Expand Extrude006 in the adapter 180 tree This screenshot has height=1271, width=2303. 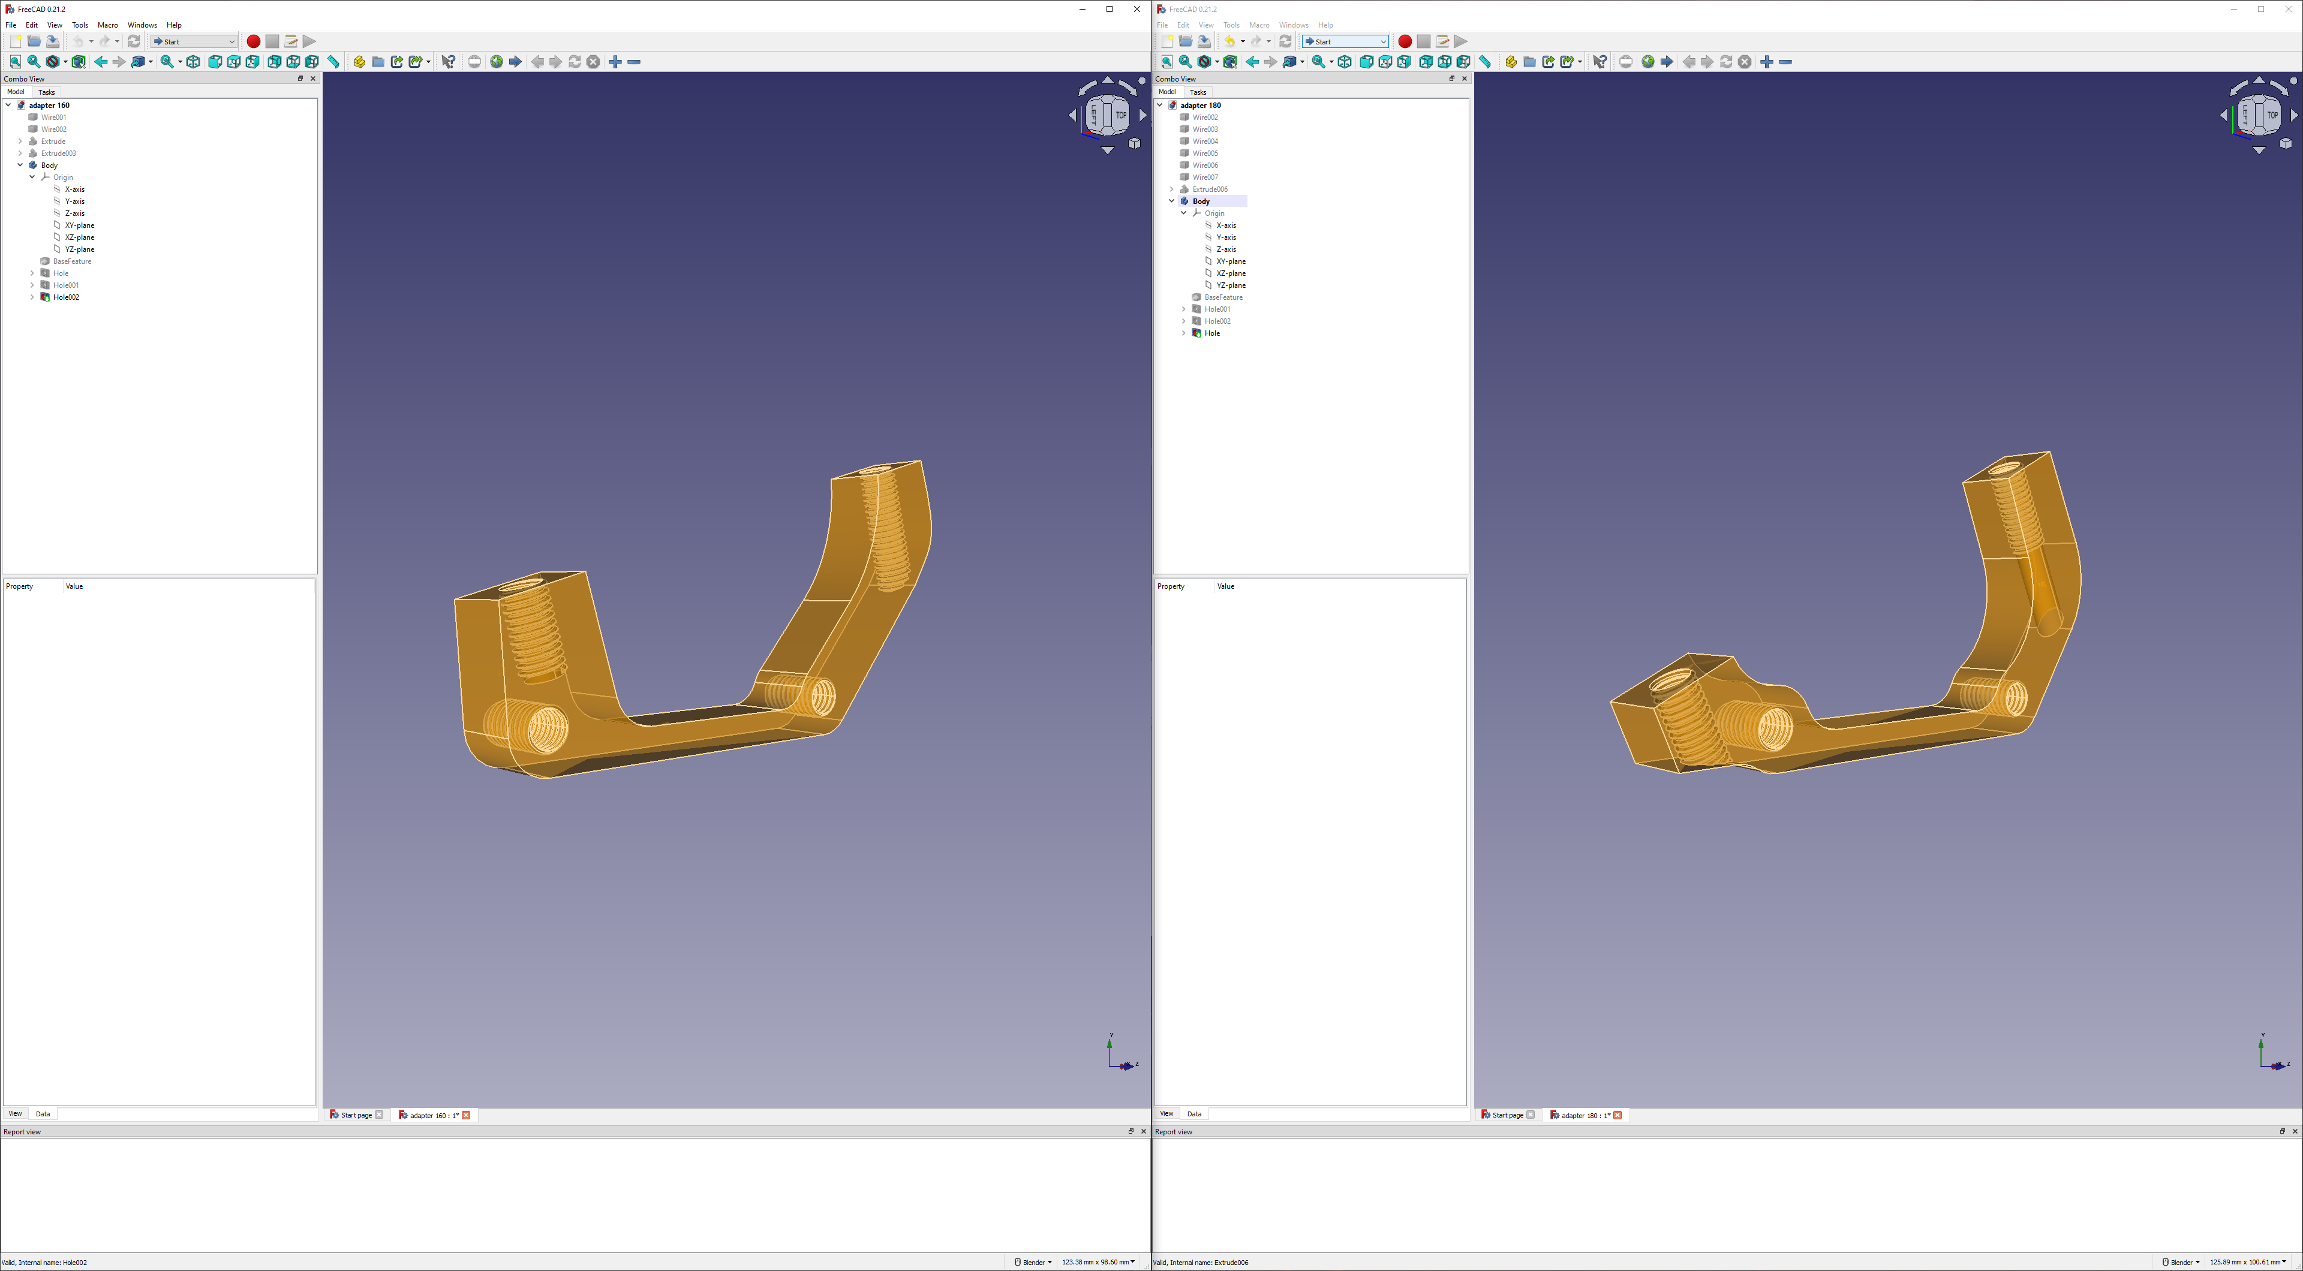(x=1171, y=189)
